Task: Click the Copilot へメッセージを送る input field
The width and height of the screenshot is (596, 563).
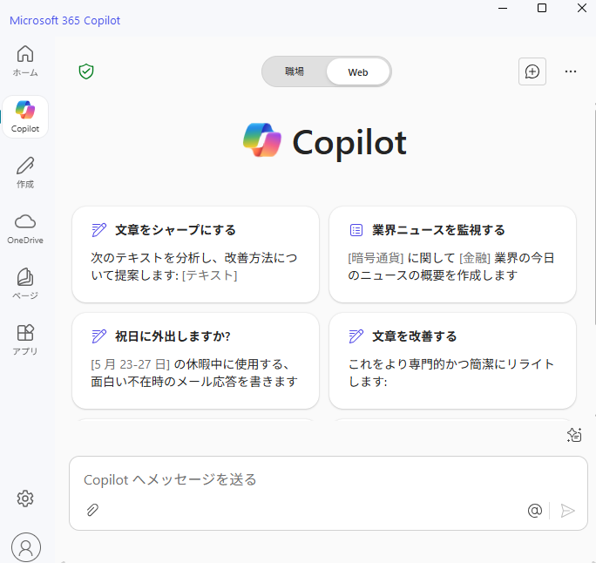Action: pos(328,493)
